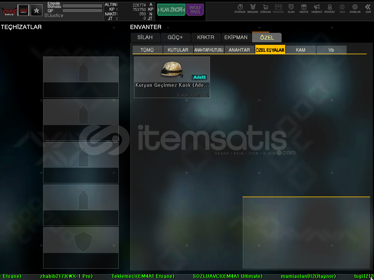Click the shield equipment slot
Screen dimensions: 374x280
pyautogui.click(x=81, y=248)
